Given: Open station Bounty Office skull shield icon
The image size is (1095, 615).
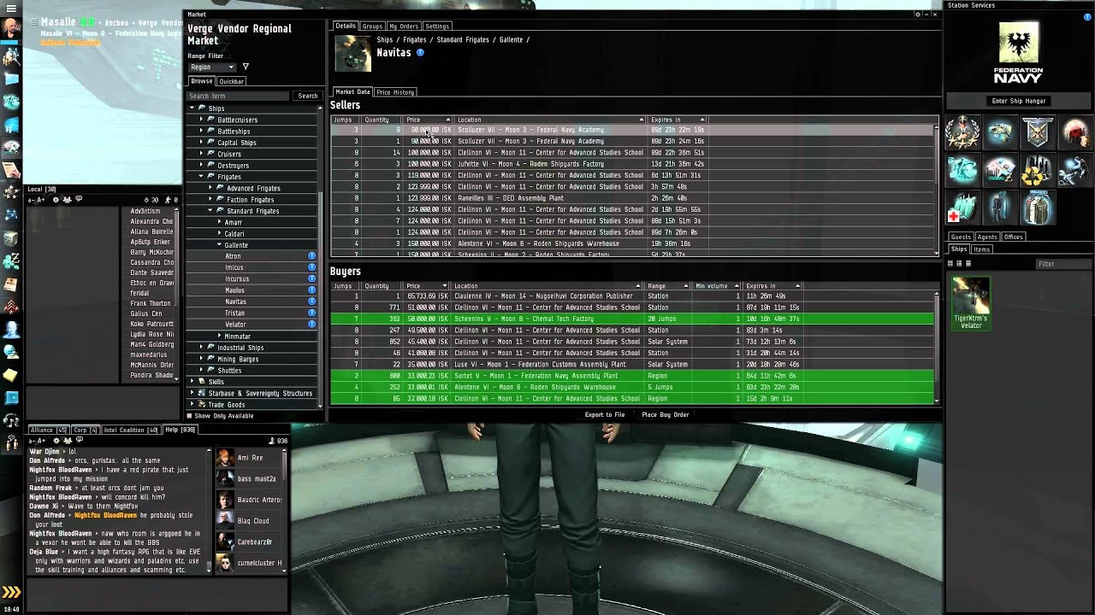Looking at the screenshot, I should (1037, 132).
